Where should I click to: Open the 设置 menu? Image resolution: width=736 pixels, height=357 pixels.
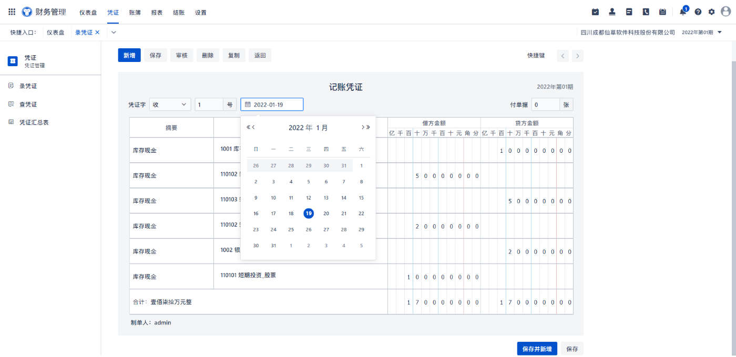coord(201,12)
